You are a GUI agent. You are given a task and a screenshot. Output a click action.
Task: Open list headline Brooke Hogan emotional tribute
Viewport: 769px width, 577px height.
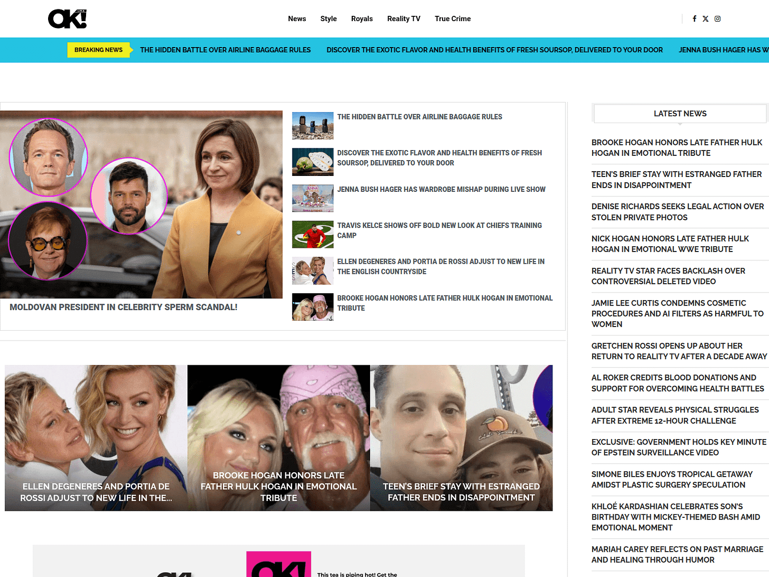(x=445, y=303)
